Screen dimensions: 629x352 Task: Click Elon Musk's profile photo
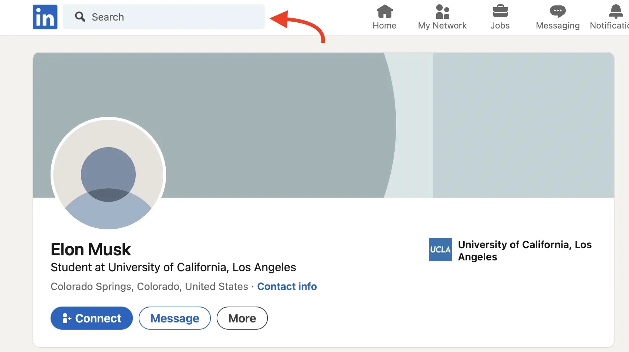click(x=108, y=174)
